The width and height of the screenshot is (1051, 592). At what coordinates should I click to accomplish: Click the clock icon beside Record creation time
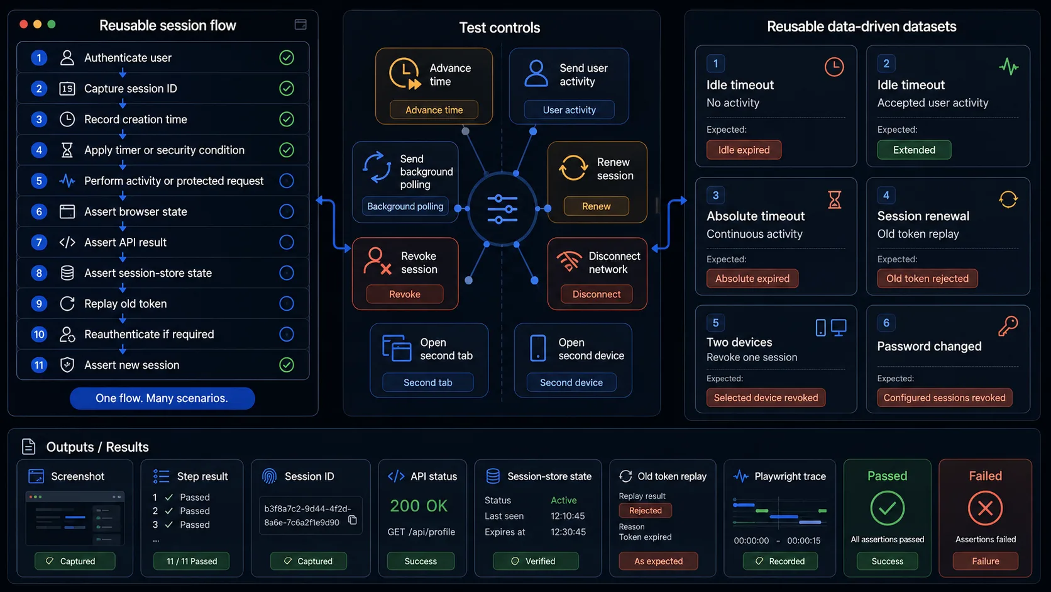click(x=67, y=120)
